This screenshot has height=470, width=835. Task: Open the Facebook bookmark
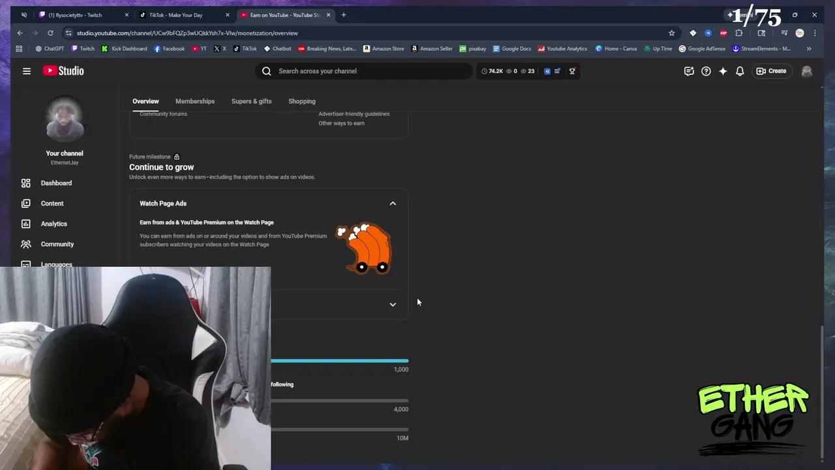pyautogui.click(x=169, y=48)
